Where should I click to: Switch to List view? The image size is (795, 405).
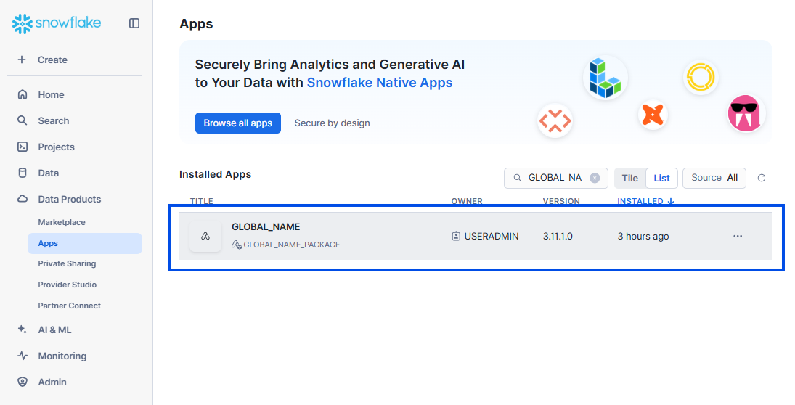pyautogui.click(x=661, y=179)
